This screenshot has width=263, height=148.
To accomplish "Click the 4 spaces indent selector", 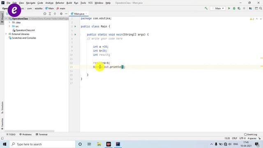I will (x=252, y=139).
